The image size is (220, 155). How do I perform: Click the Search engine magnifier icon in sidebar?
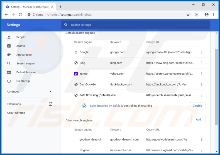coord(9,64)
